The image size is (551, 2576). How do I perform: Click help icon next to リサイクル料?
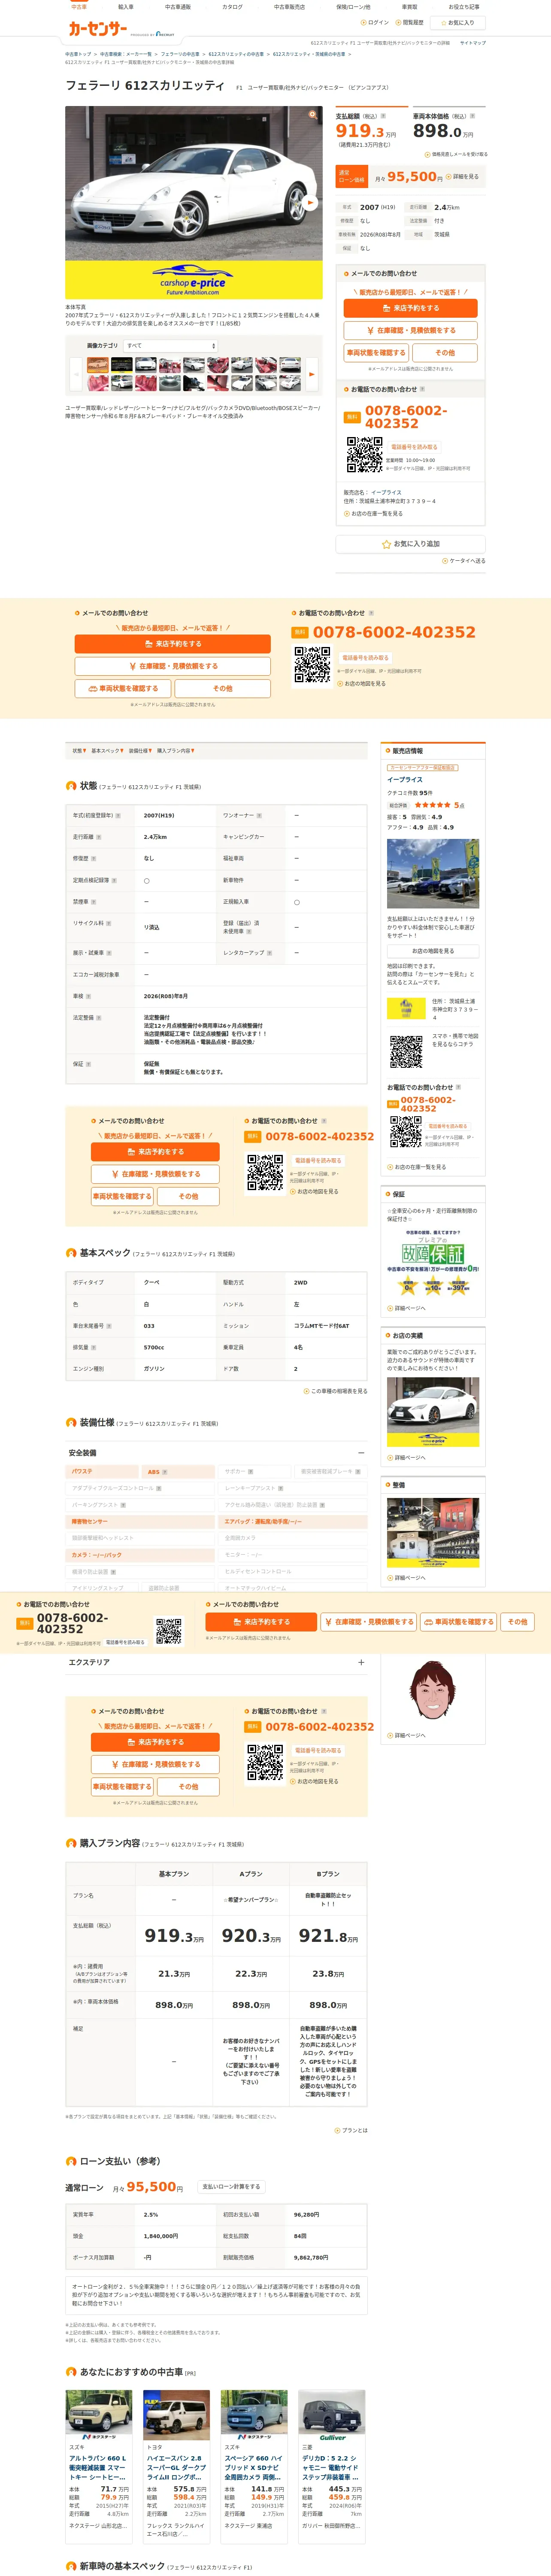point(108,923)
